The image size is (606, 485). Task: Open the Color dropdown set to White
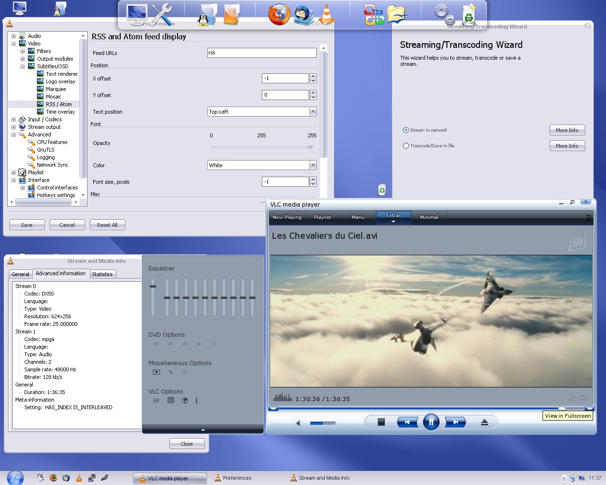click(313, 165)
